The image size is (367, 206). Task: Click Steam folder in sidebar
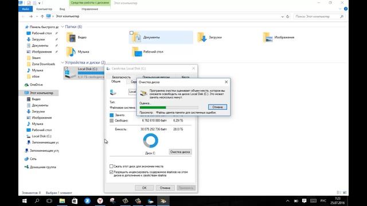click(x=36, y=58)
